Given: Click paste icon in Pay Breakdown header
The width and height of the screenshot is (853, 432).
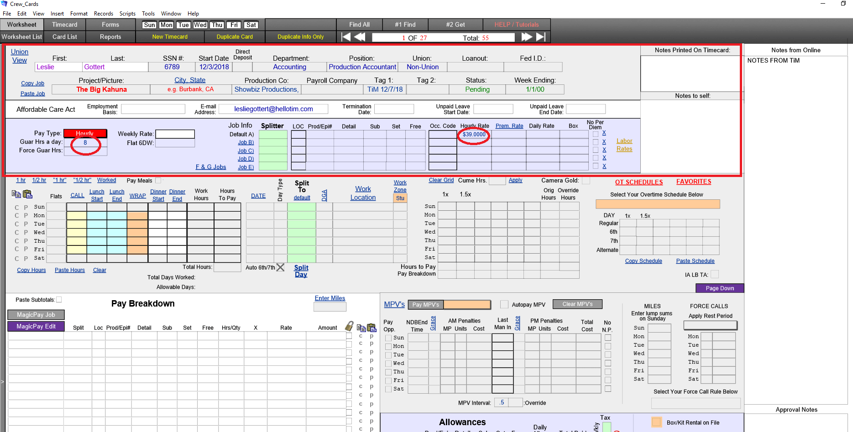Looking at the screenshot, I should coord(372,328).
